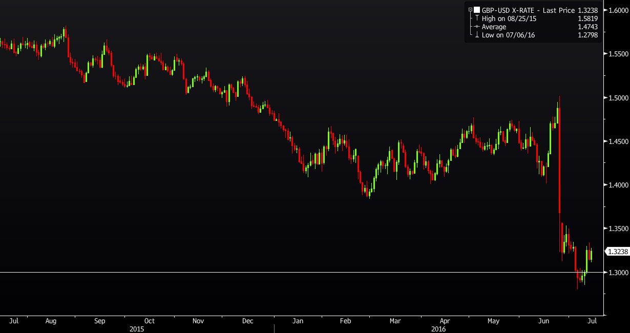
Task: Click the 1.4500 y-axis label
Action: pyautogui.click(x=618, y=141)
